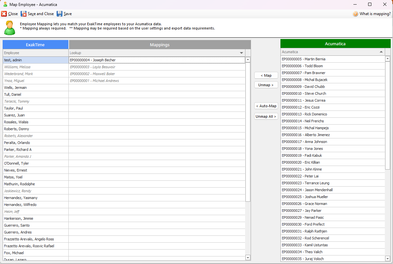Click the Employee column header
The width and height of the screenshot is (393, 264).
[36, 53]
